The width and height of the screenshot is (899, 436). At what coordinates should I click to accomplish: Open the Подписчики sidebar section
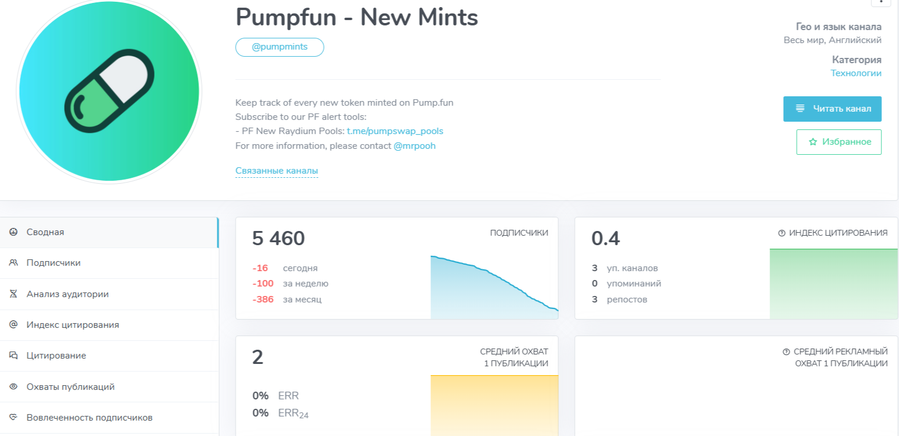[53, 263]
